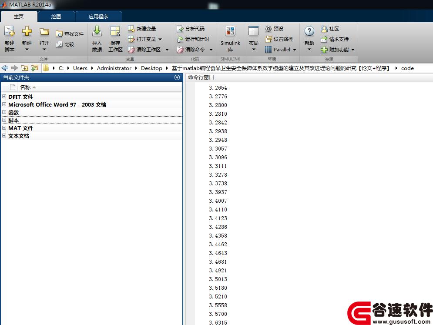Screen dimensions: 433x325
Task: Open the Add-Ons (附加功能) dropdown arrow
Action: (x=353, y=50)
